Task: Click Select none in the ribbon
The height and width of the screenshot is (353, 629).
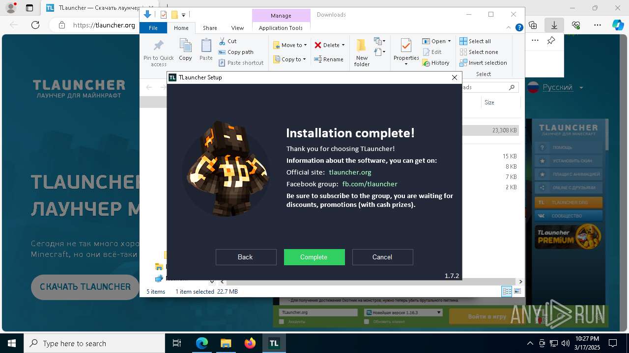Action: point(479,52)
